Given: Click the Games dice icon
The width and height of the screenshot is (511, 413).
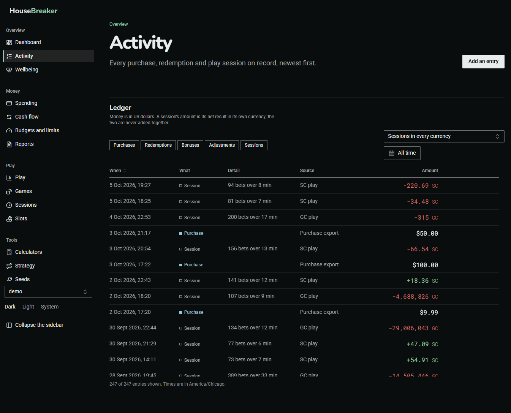Looking at the screenshot, I should coord(9,191).
